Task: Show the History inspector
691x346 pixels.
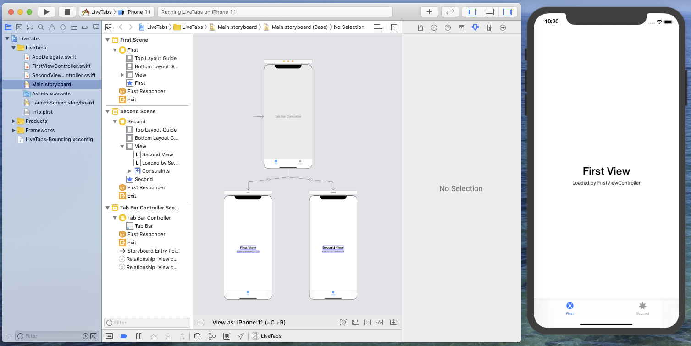Action: (434, 27)
